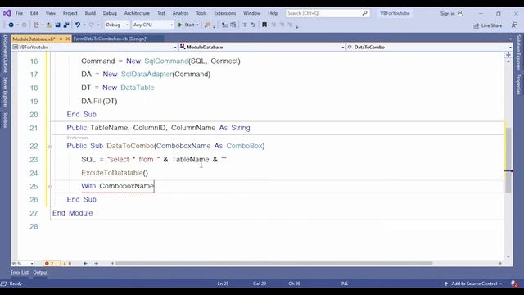
Task: Toggle the bookmark icon in toolbar
Action: pos(264,25)
